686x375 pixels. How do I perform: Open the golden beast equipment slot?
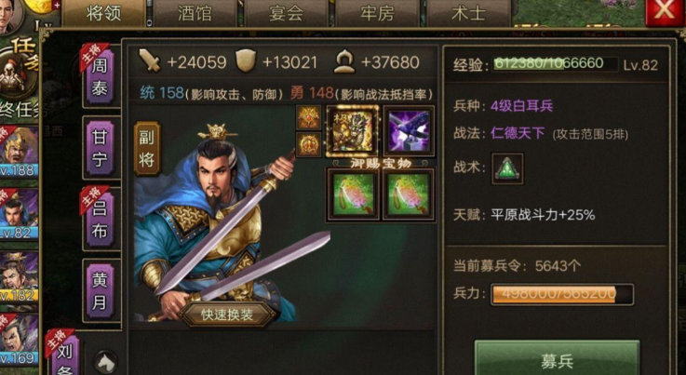pyautogui.click(x=352, y=131)
